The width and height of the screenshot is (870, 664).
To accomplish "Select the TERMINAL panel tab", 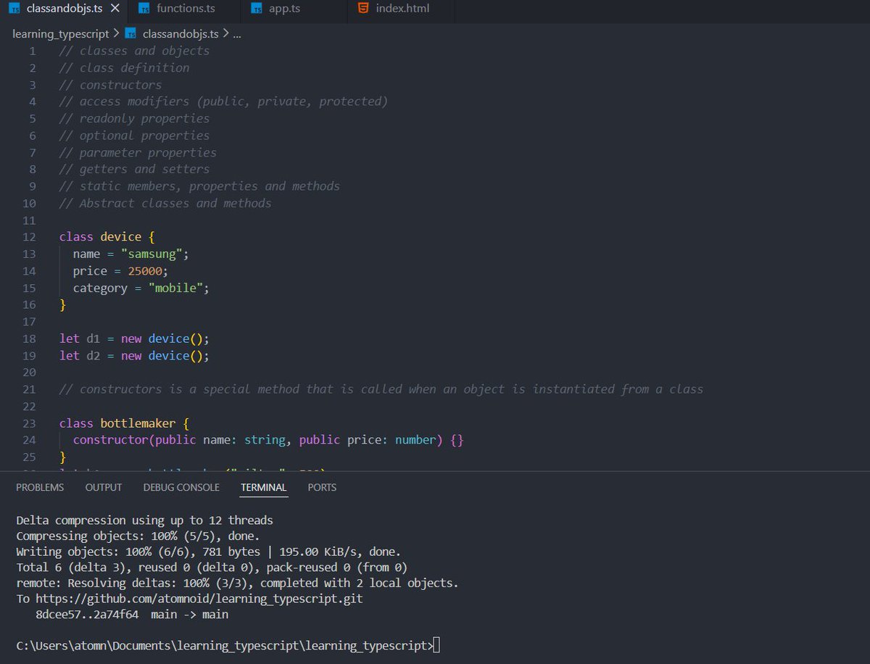I will click(263, 487).
